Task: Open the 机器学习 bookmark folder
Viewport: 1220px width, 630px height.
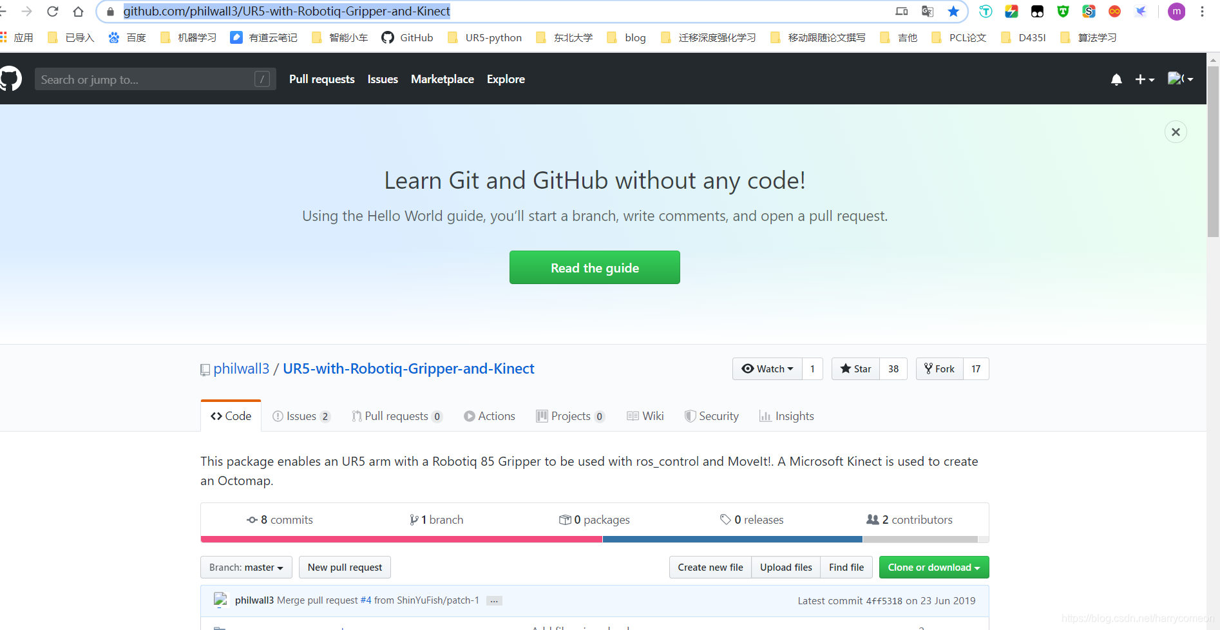Action: 188,37
